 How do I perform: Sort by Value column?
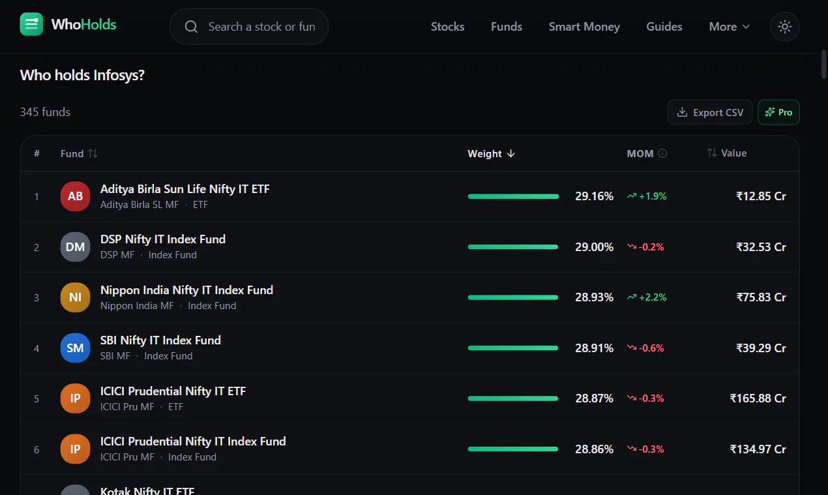[727, 153]
